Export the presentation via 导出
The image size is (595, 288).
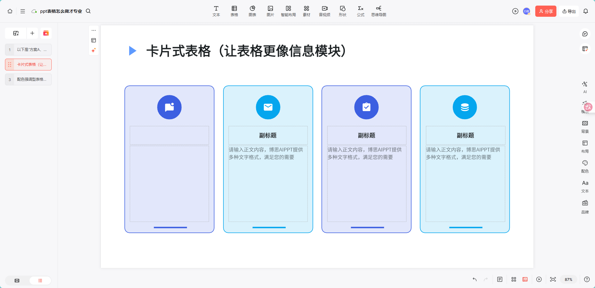point(569,11)
